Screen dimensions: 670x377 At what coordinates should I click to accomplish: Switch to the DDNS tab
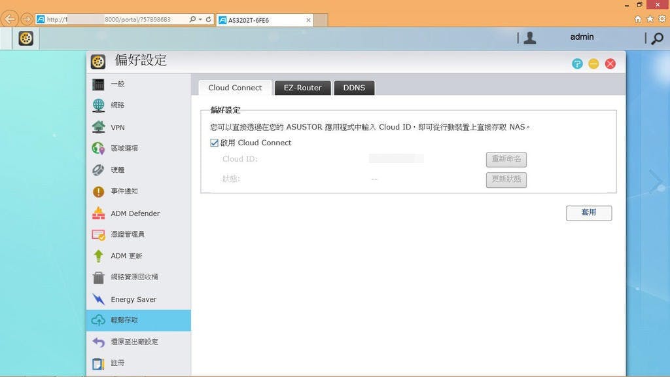tap(354, 88)
